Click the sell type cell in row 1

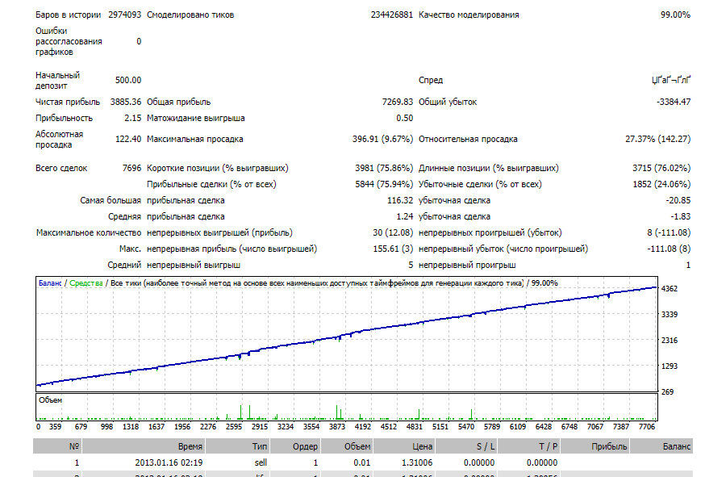[x=261, y=462]
